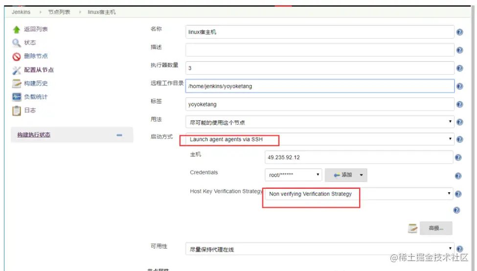Screen dimensions: 477x271
Task: Open help for 执行器数量 field
Action: [x=460, y=68]
